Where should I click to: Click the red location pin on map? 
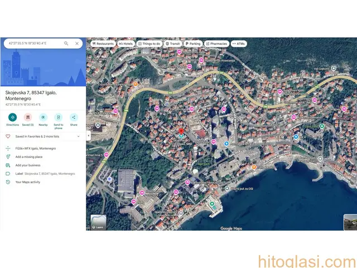coord(181,130)
